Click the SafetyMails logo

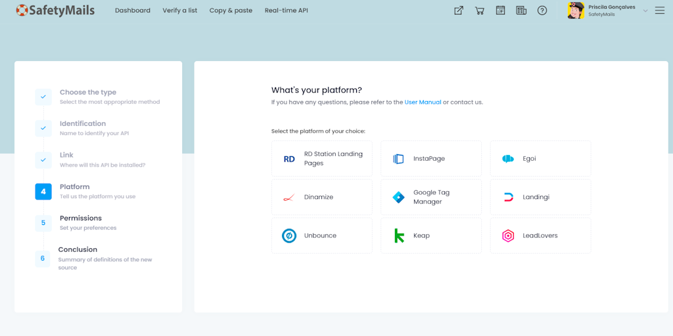(55, 10)
